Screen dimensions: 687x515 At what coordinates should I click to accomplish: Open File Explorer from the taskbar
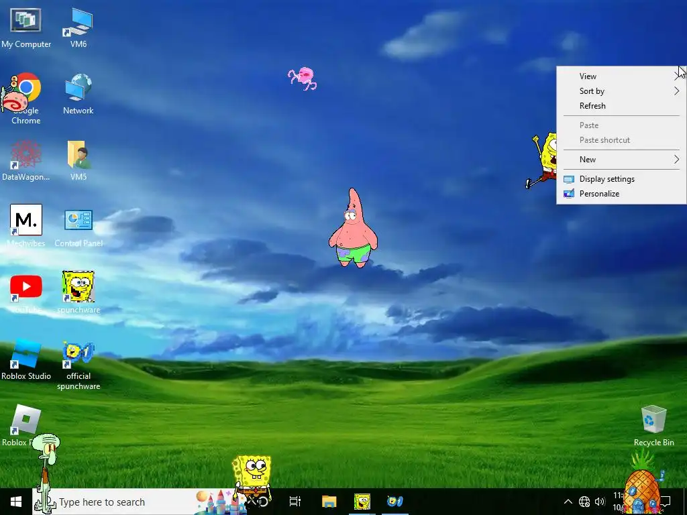point(329,502)
